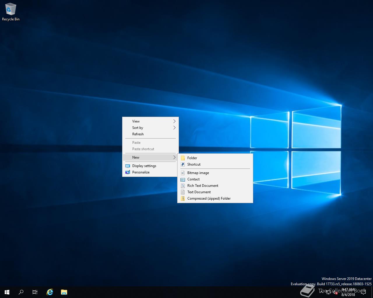Create a new Contact
The image size is (373, 298).
[x=215, y=179]
